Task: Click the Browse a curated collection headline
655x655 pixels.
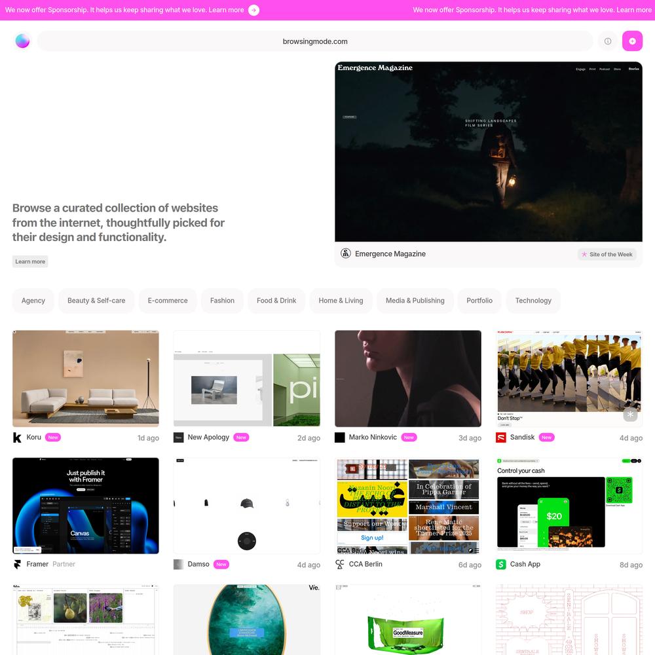Action: [x=118, y=223]
